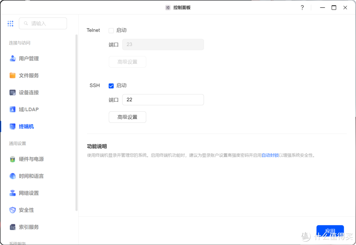The width and height of the screenshot is (356, 245).
Task: Disable the SSH 启动 checkbox
Action: coord(111,86)
